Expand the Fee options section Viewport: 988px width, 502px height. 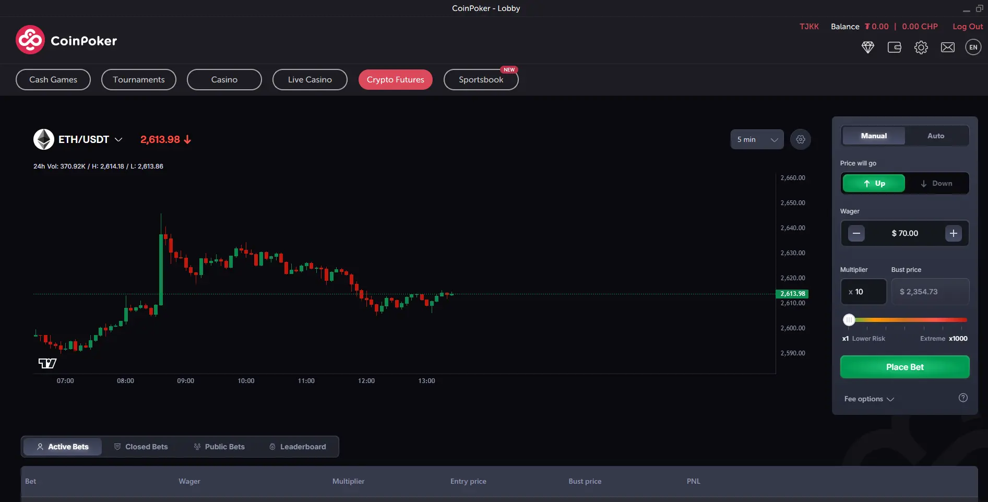[x=868, y=399]
